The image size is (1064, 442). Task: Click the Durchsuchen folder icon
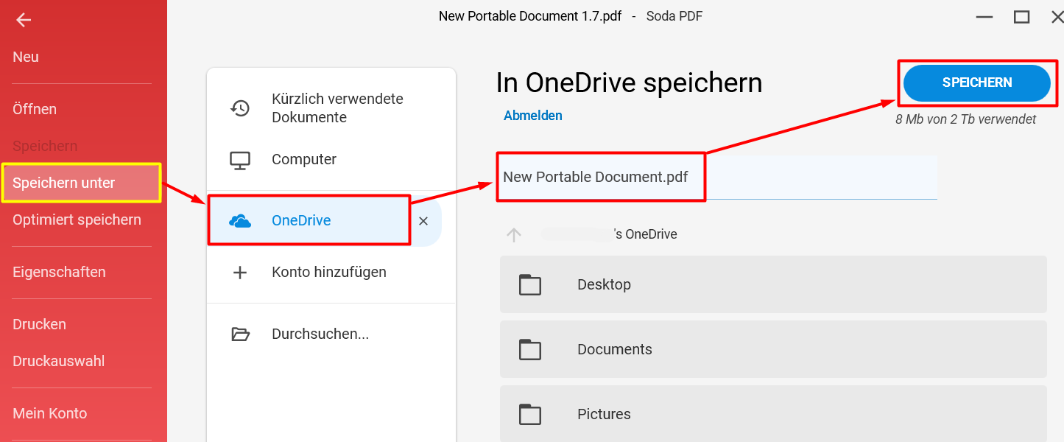[x=240, y=334]
